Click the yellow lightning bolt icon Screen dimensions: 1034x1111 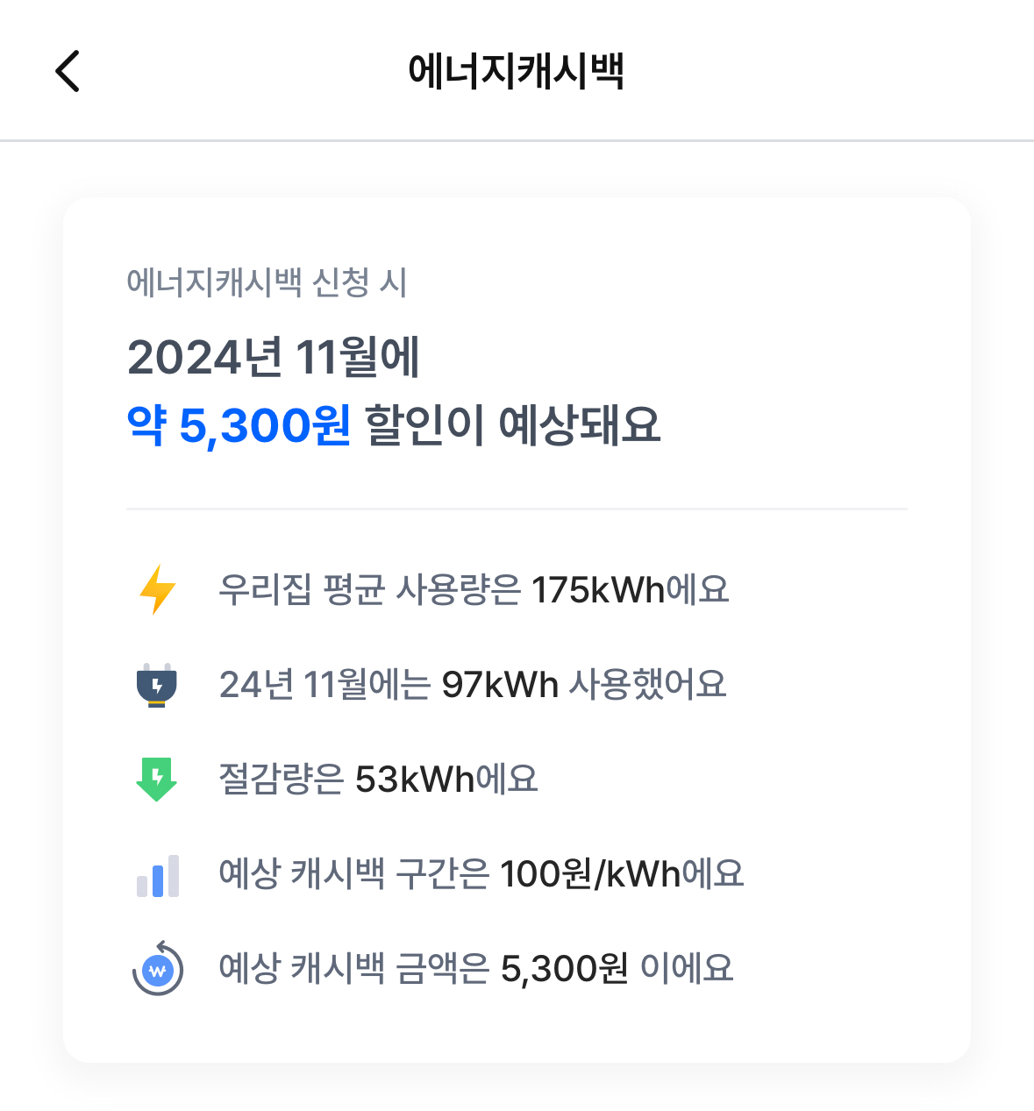tap(158, 589)
